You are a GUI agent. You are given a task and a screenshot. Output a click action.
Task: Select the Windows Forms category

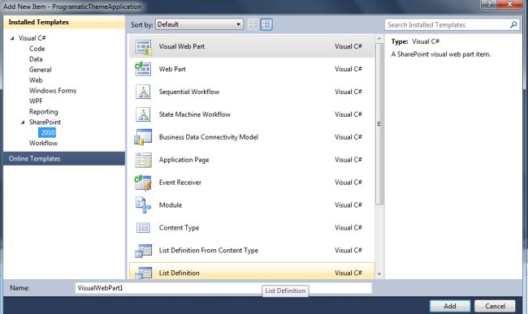[x=53, y=90]
